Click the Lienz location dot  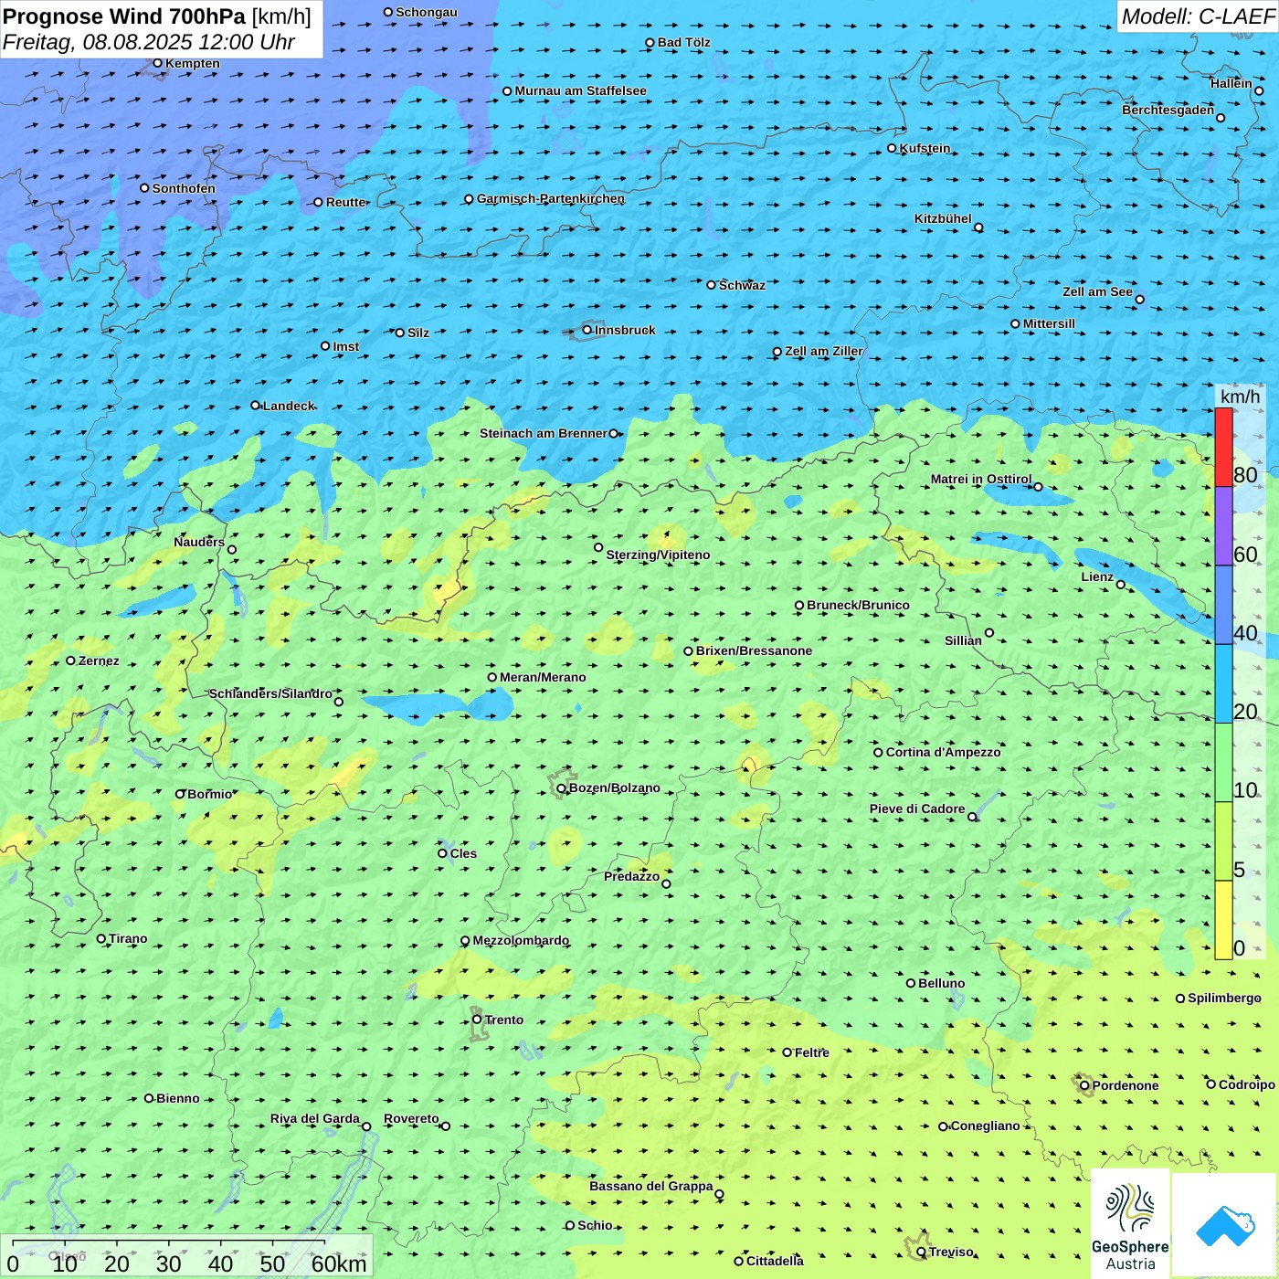pyautogui.click(x=1121, y=584)
